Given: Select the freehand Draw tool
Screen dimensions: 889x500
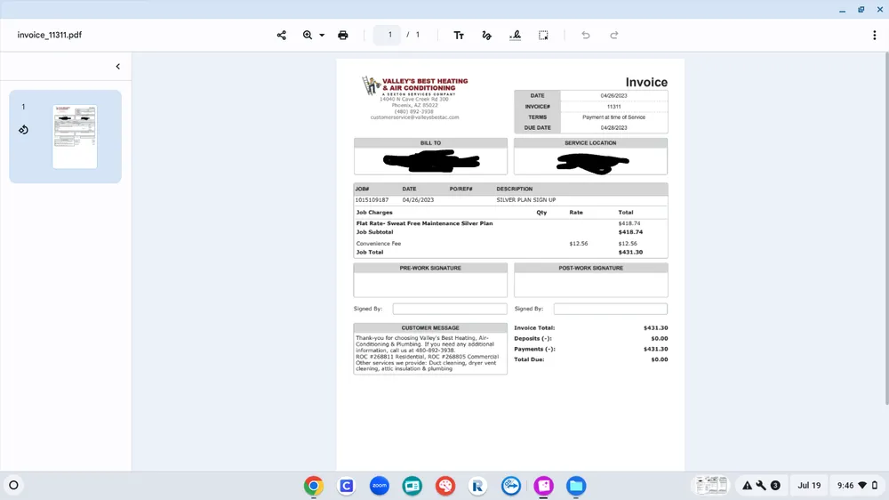Looking at the screenshot, I should 486,36.
